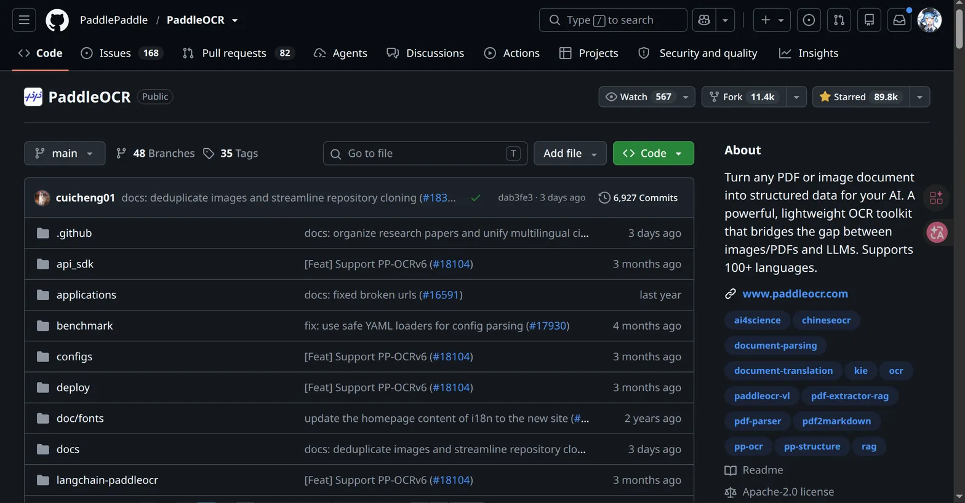
Task: Fork the PaddleOCR repository
Action: point(744,97)
